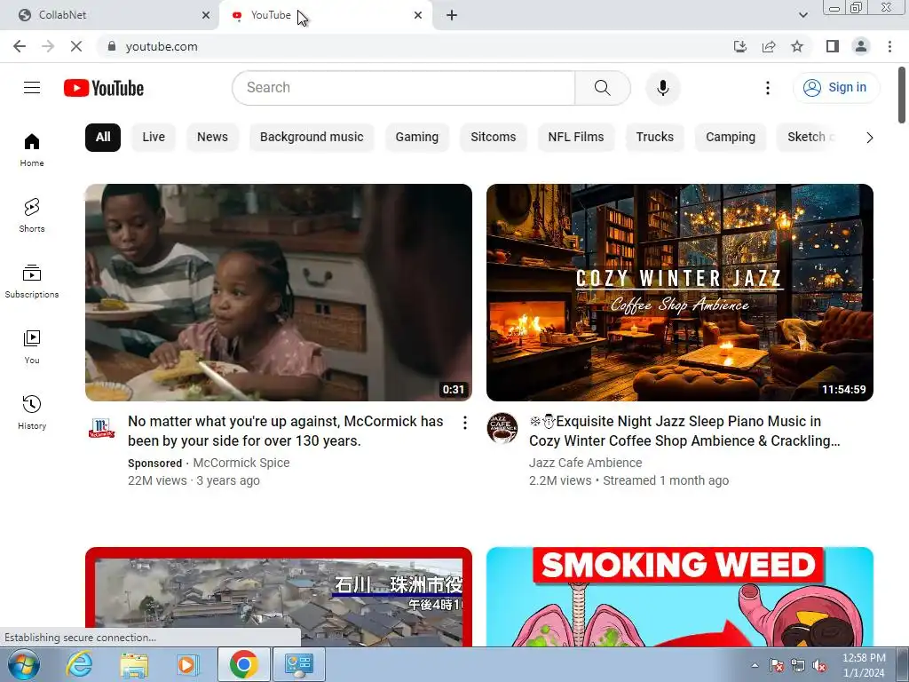Open McCormick ad video title

pos(286,431)
